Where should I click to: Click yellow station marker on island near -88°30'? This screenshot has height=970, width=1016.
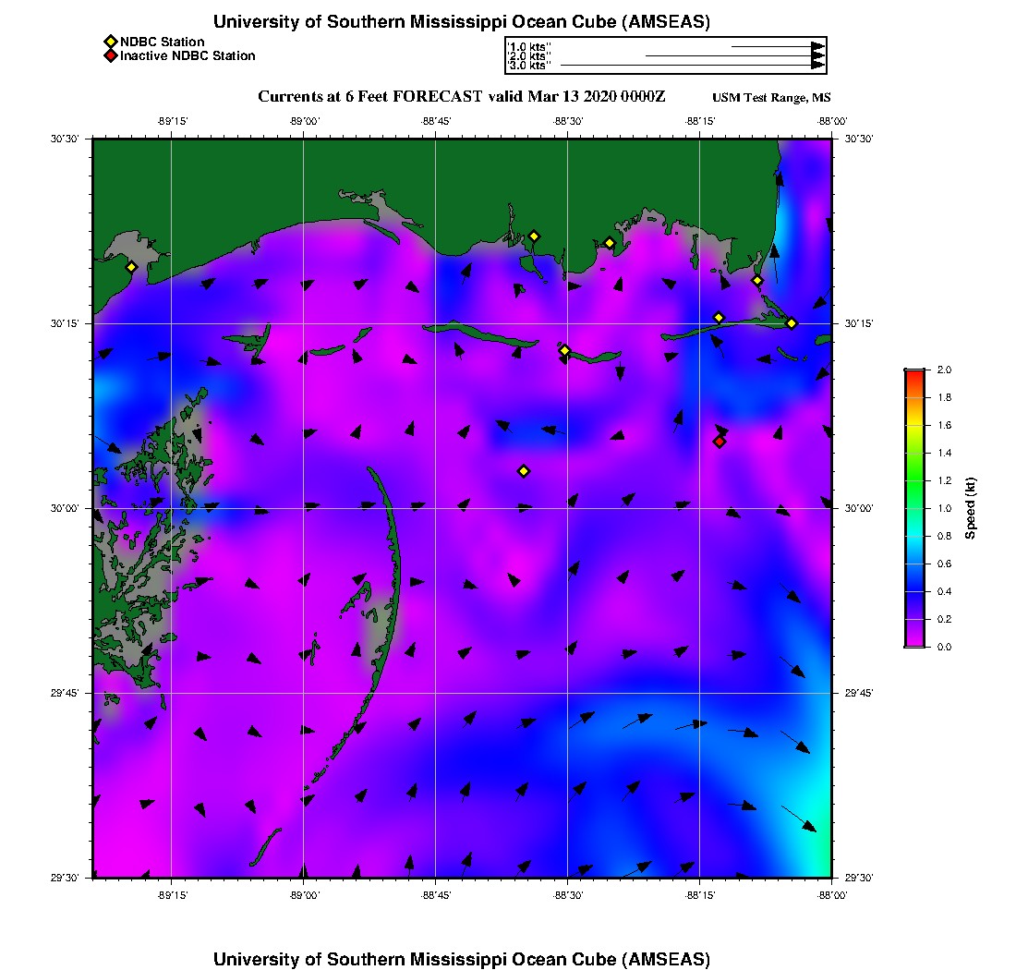pyautogui.click(x=565, y=350)
